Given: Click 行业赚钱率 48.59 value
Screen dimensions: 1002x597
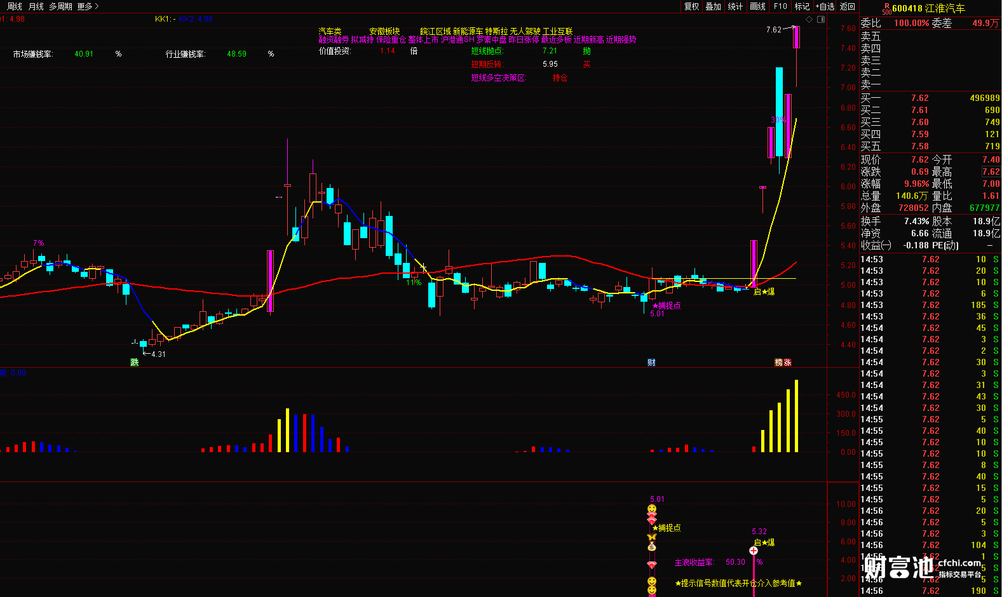Looking at the screenshot, I should click(236, 54).
